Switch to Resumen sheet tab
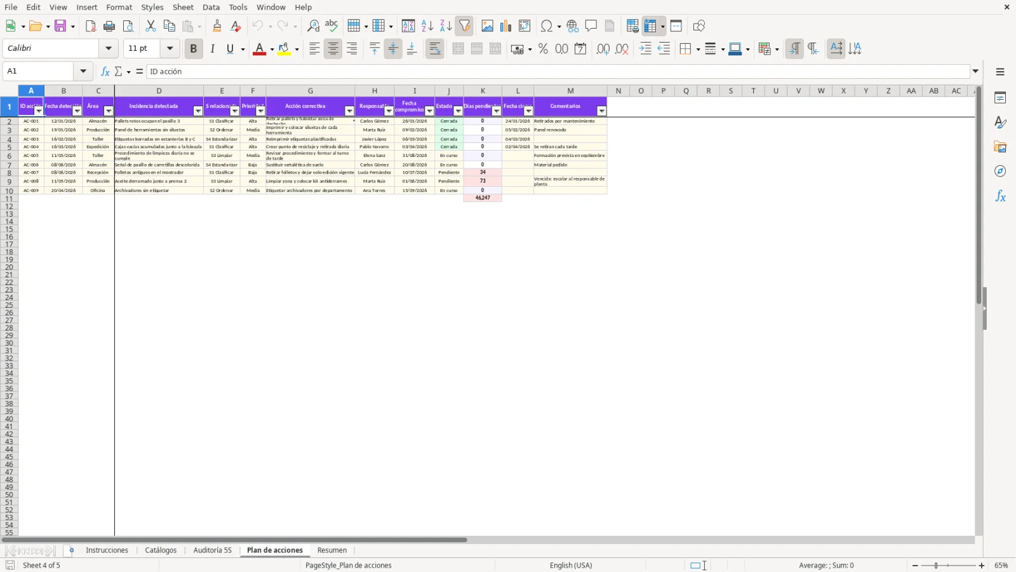The width and height of the screenshot is (1016, 572). pos(332,550)
